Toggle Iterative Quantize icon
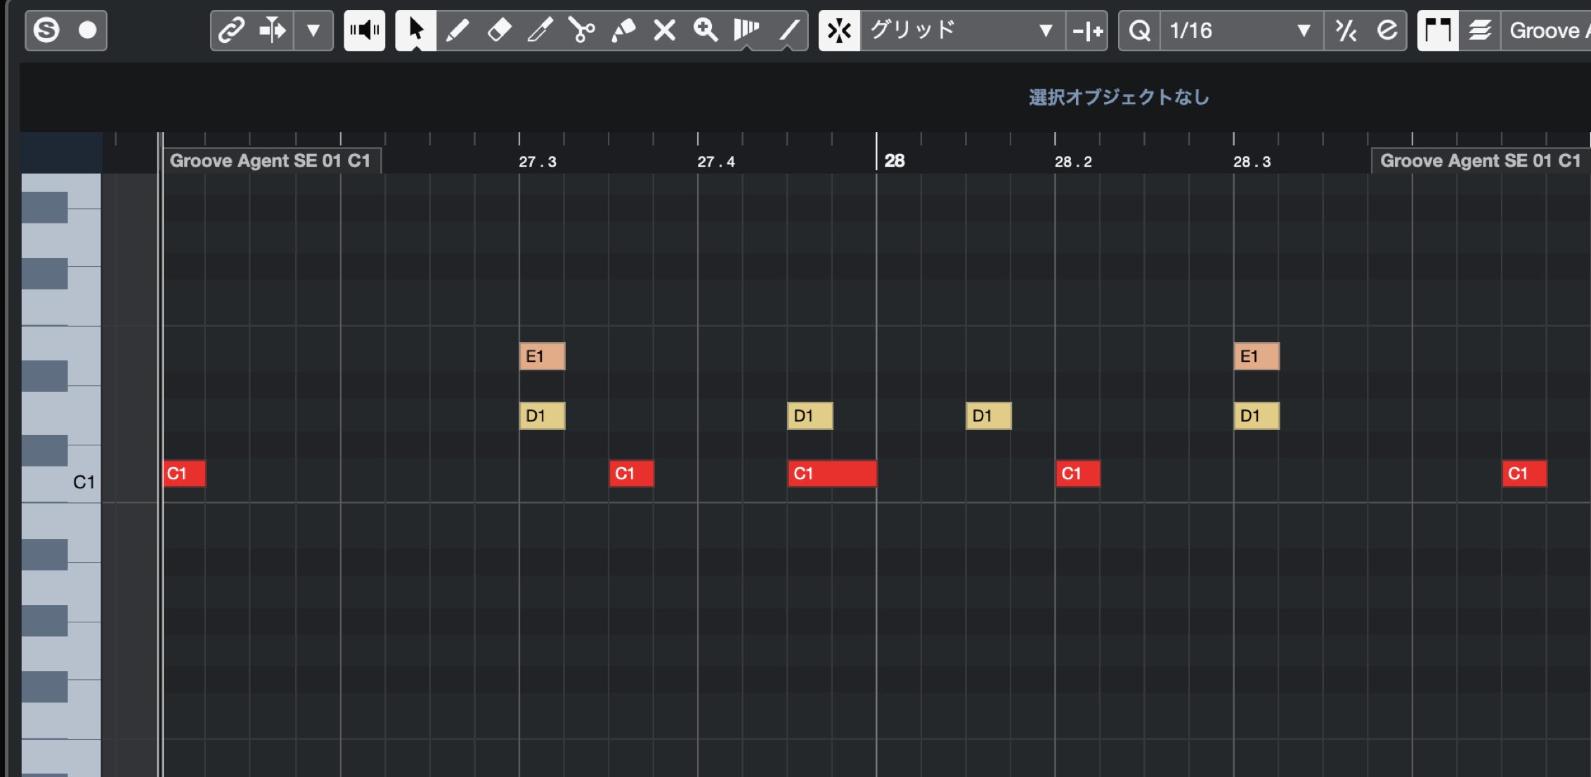The width and height of the screenshot is (1591, 777). [x=1346, y=30]
